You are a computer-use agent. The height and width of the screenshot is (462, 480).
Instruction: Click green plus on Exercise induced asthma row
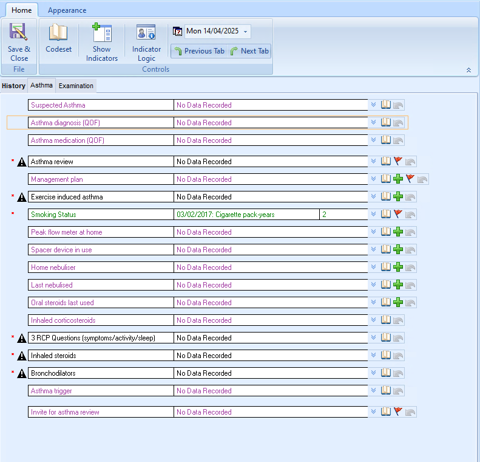398,196
